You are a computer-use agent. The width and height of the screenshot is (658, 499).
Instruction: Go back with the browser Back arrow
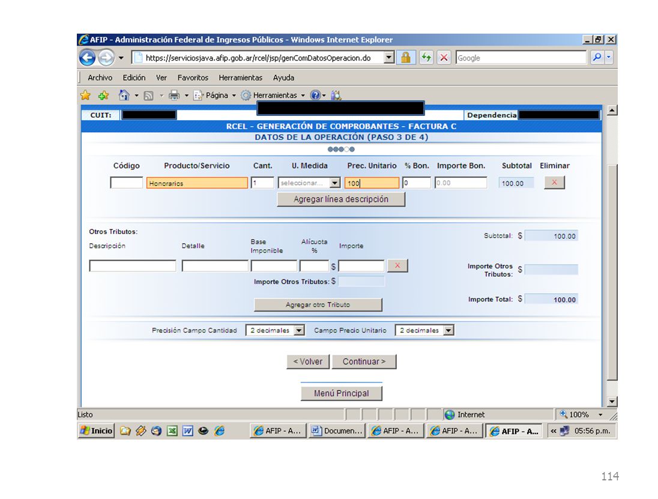tap(87, 58)
